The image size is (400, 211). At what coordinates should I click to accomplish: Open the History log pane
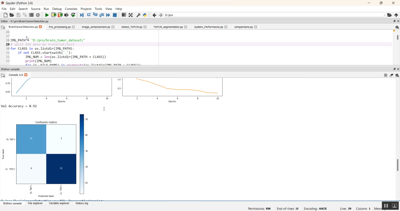pyautogui.click(x=82, y=203)
